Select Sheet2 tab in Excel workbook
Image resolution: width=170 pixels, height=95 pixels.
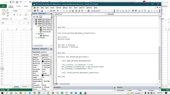pos(24,87)
